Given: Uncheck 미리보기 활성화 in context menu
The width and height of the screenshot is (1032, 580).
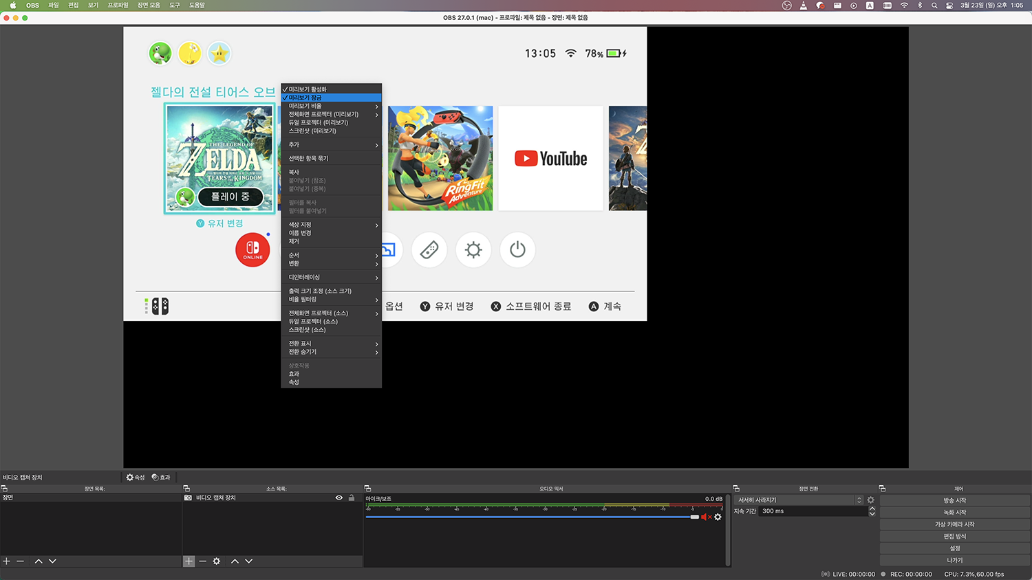Looking at the screenshot, I should tap(331, 89).
